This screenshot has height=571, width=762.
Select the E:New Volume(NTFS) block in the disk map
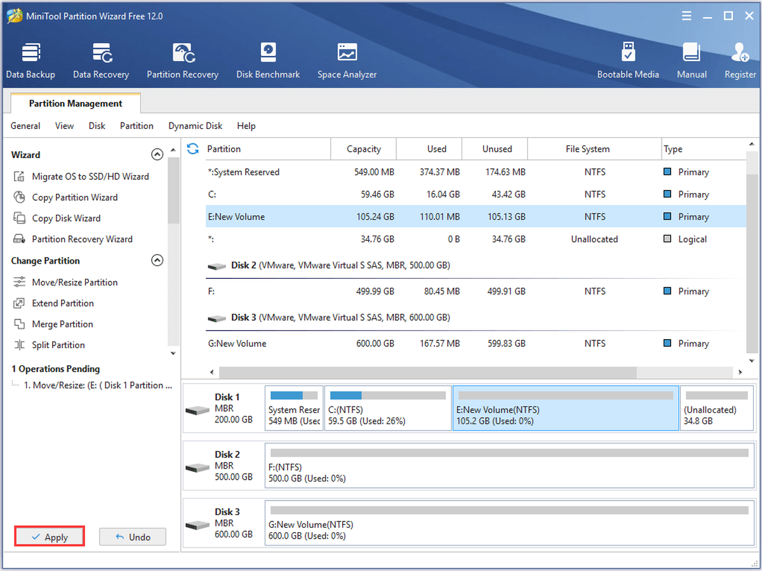tap(566, 408)
